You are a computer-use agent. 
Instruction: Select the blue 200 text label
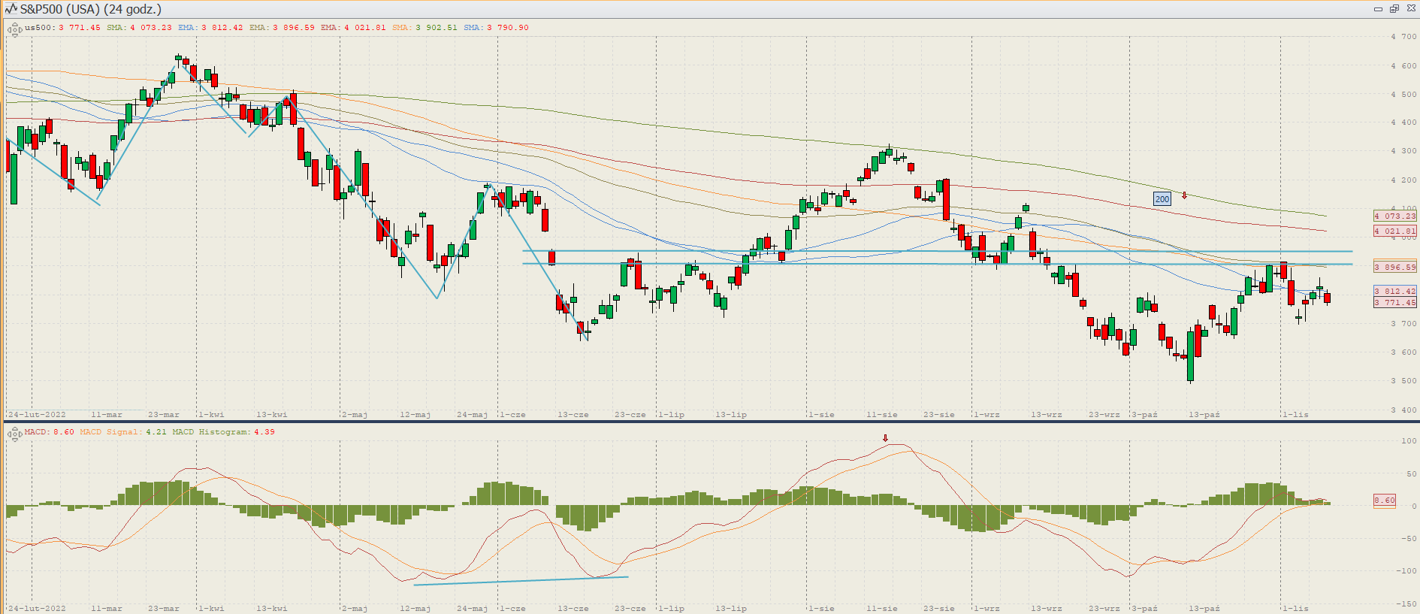click(1162, 199)
